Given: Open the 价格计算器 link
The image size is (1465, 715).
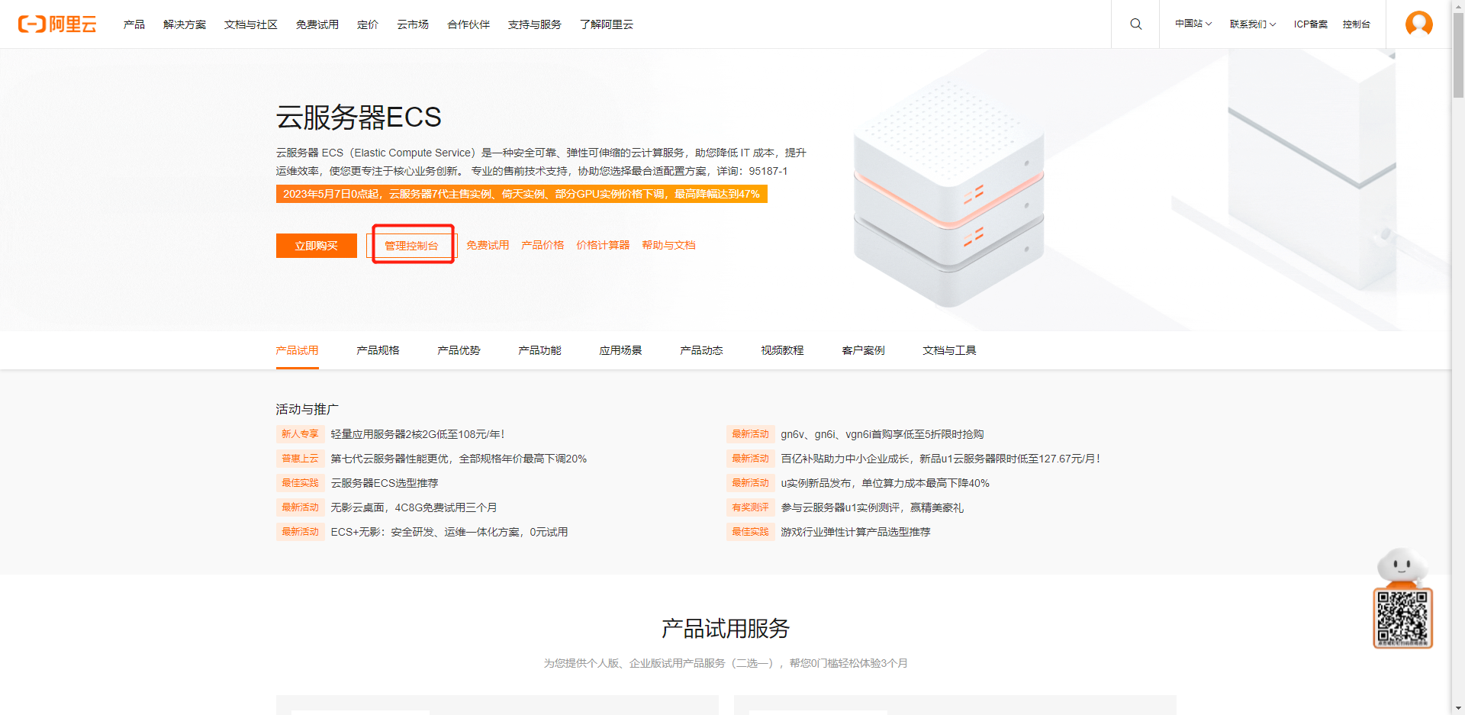Looking at the screenshot, I should (603, 245).
